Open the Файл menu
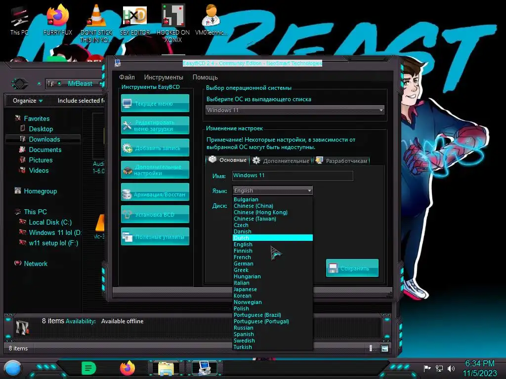The height and width of the screenshot is (379, 506). click(127, 77)
